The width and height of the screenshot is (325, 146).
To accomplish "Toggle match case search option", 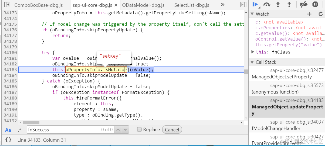I will click(8, 130).
